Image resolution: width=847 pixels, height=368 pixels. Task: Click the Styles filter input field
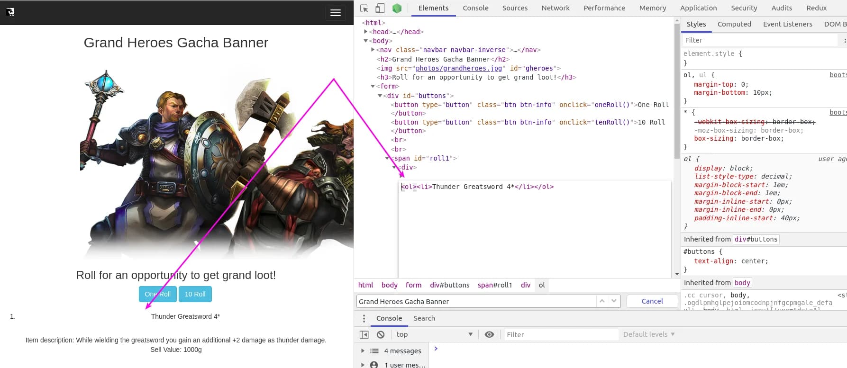point(758,40)
